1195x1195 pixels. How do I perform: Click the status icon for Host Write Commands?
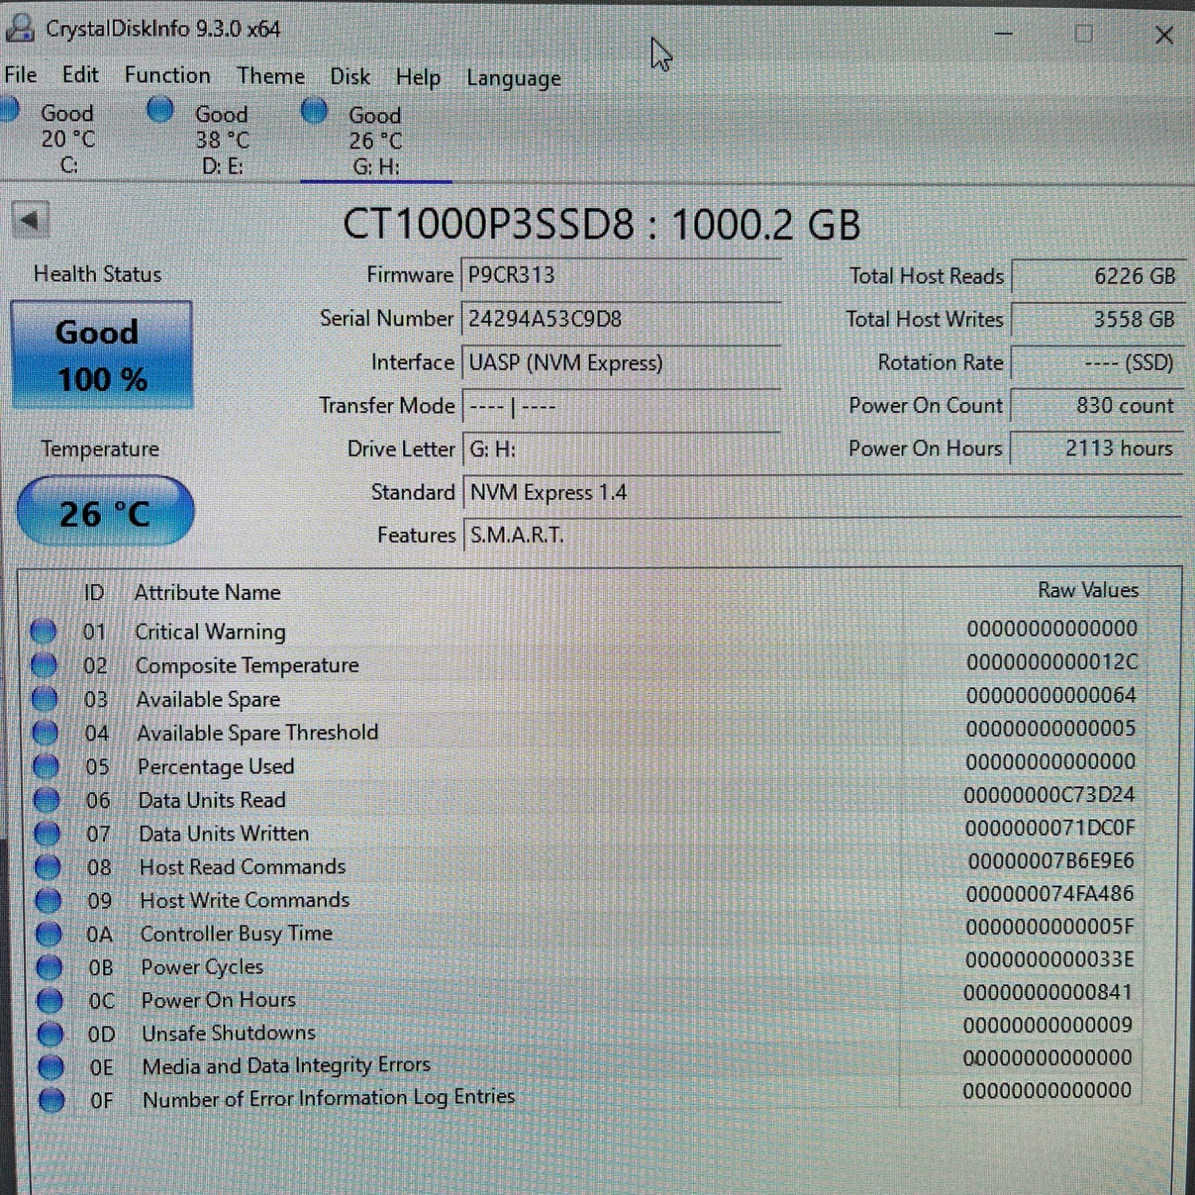pyautogui.click(x=49, y=900)
